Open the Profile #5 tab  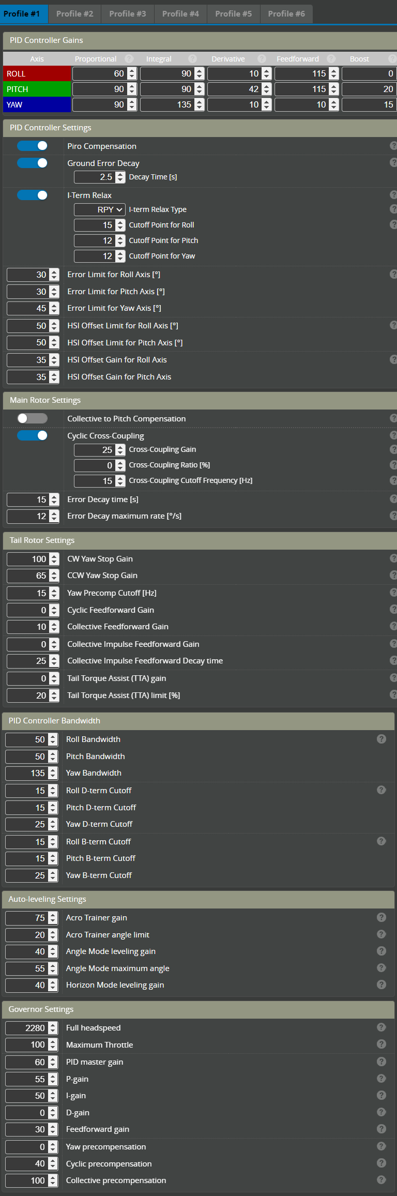[x=234, y=14]
